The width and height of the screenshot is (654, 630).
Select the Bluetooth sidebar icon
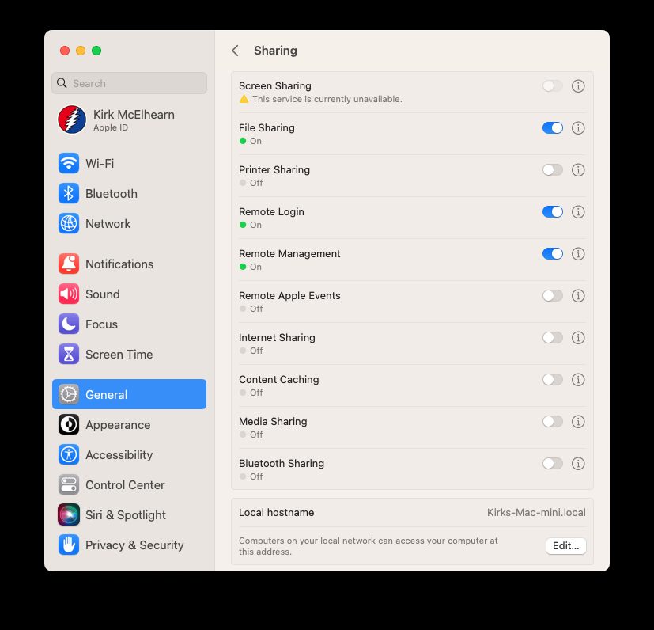(68, 193)
